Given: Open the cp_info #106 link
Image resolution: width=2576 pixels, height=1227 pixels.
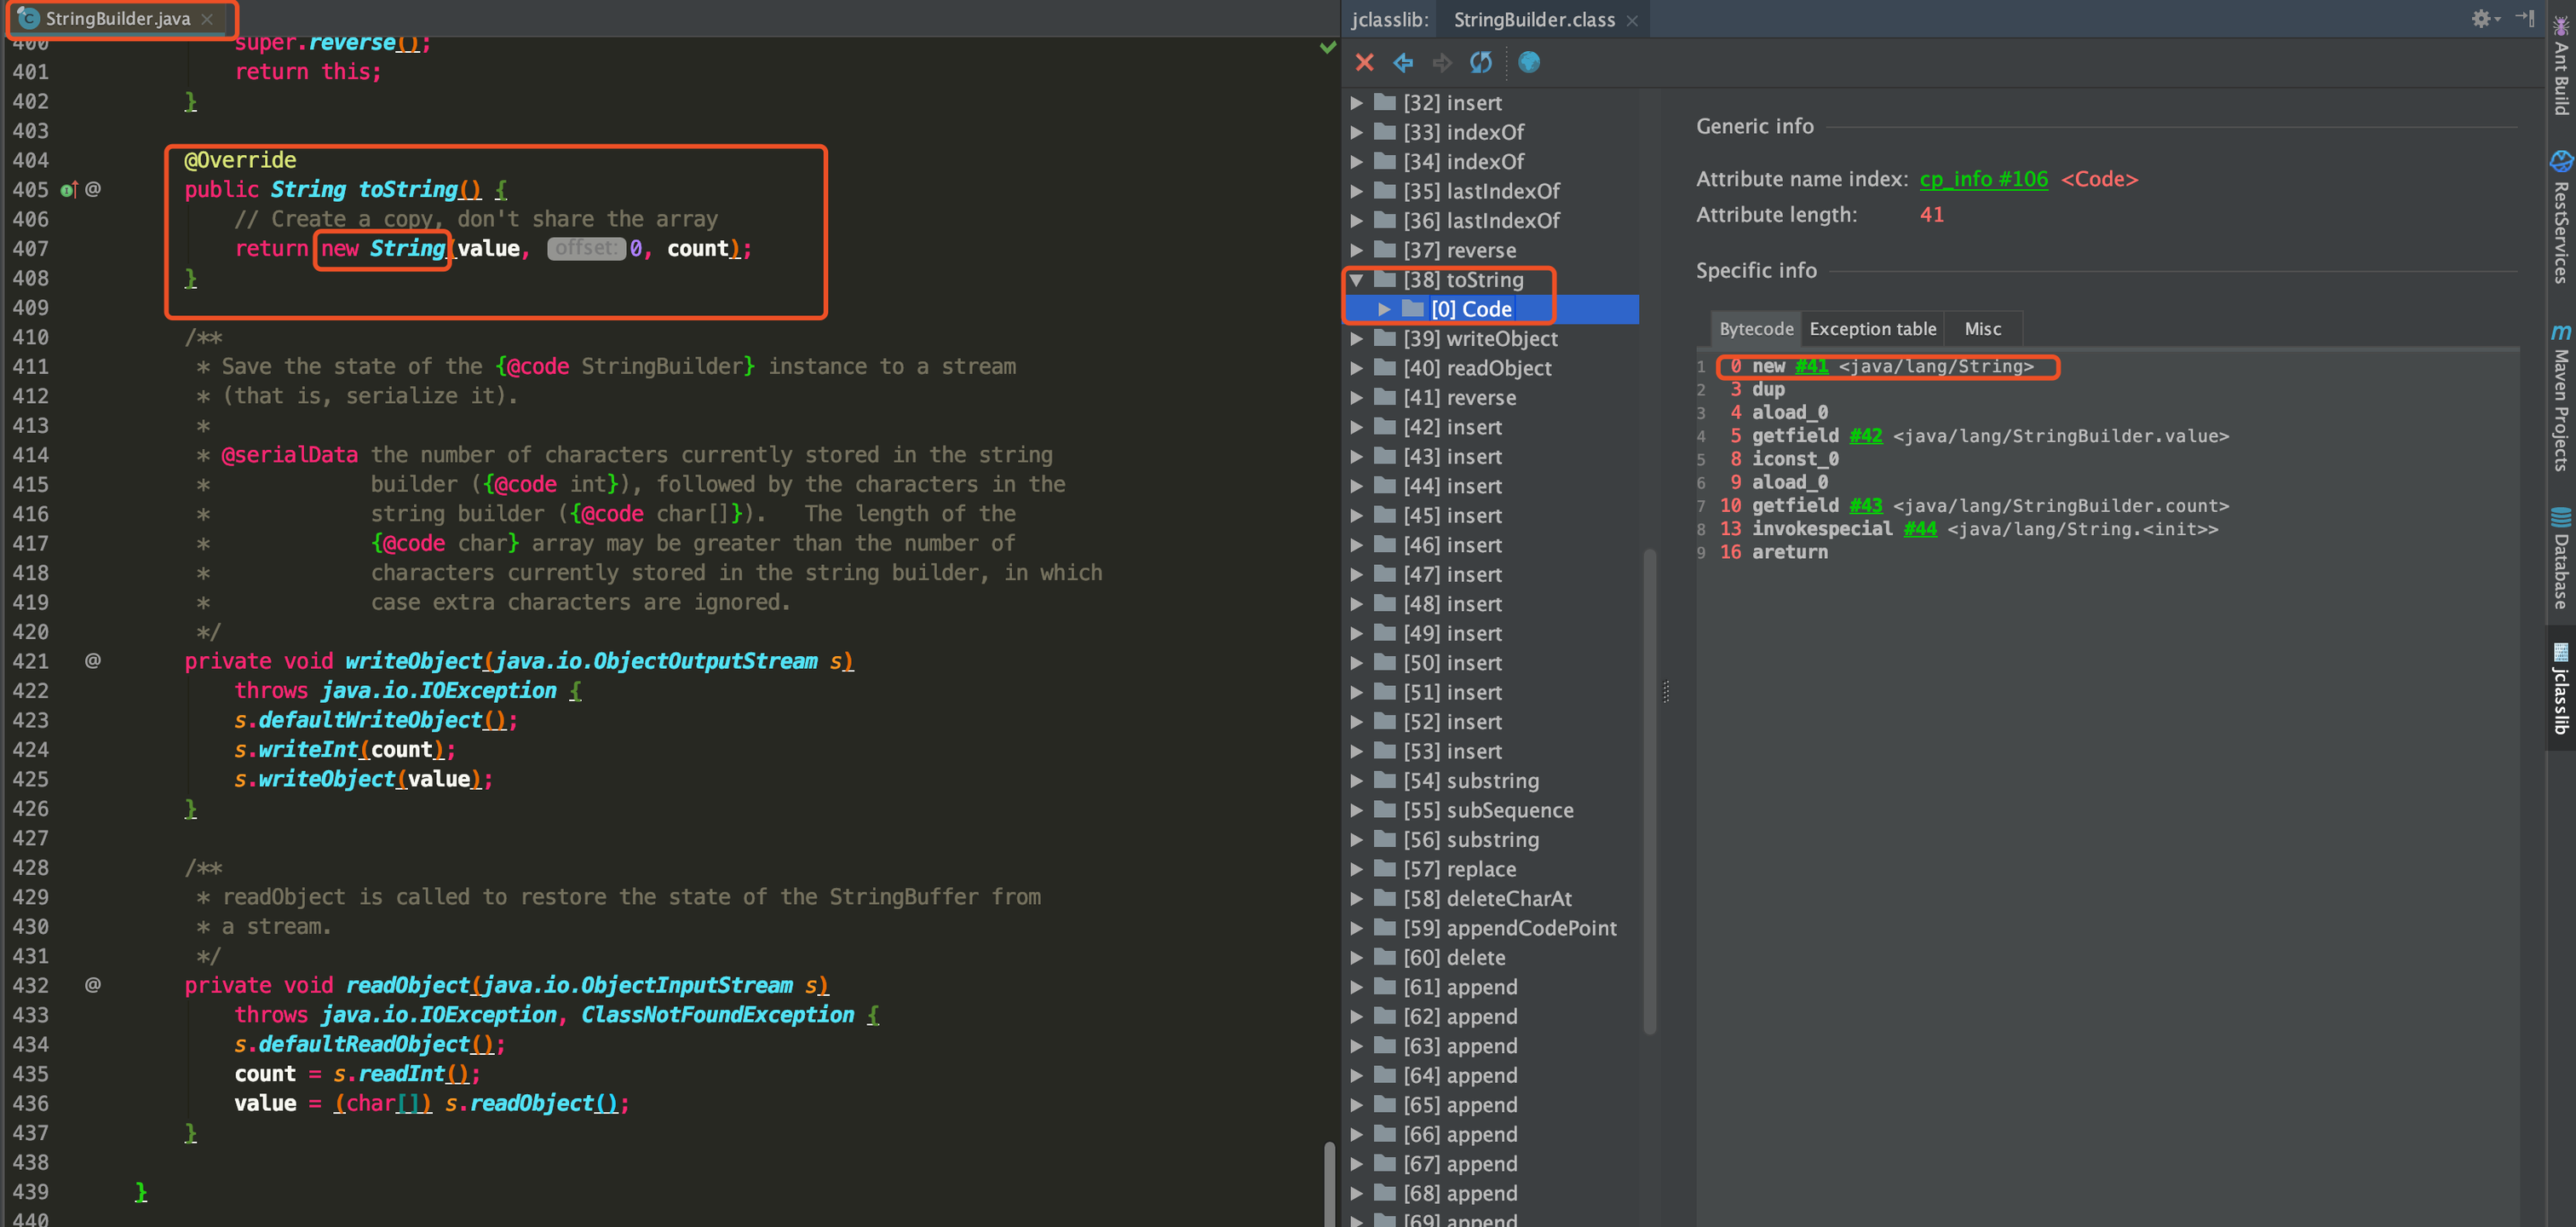Looking at the screenshot, I should coord(1983,179).
